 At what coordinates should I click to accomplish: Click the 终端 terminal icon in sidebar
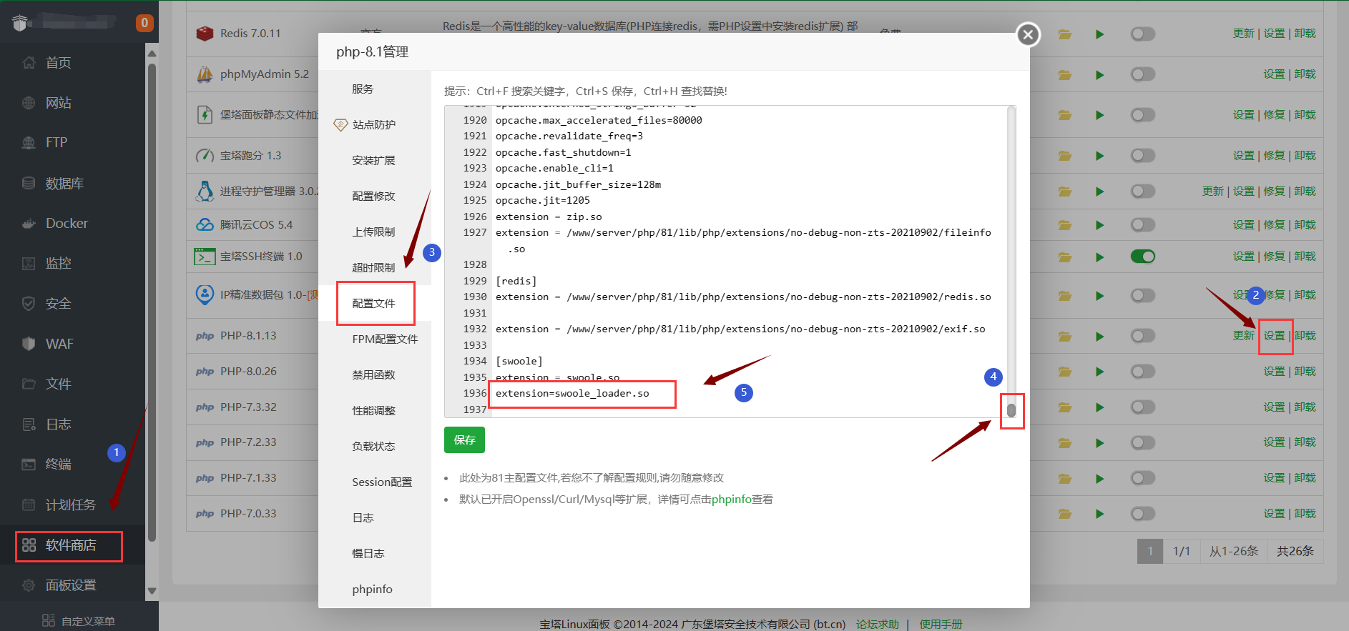pyautogui.click(x=29, y=464)
